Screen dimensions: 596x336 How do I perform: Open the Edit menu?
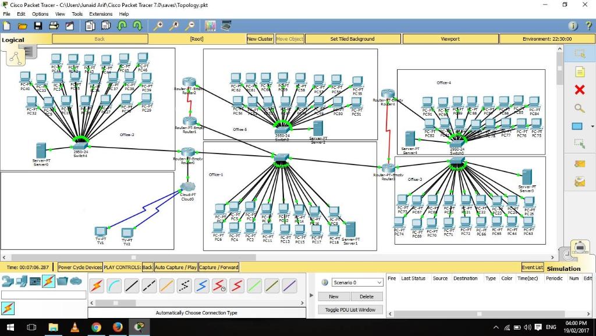coord(21,14)
